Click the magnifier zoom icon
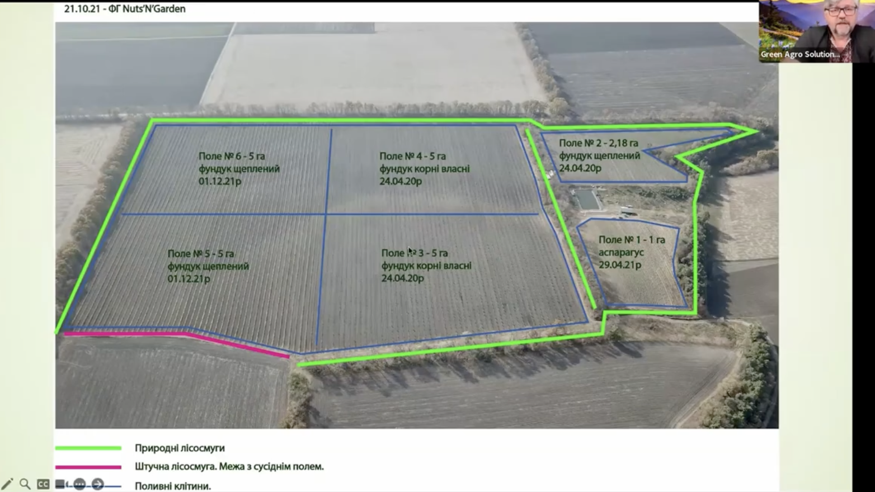This screenshot has height=492, width=875. click(x=25, y=484)
